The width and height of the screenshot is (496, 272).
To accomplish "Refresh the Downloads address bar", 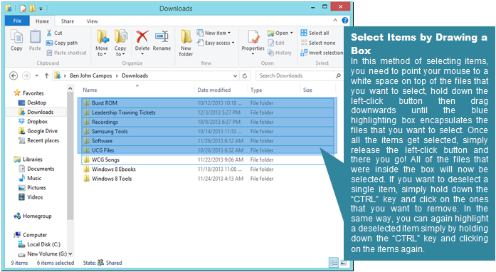I will [x=245, y=75].
